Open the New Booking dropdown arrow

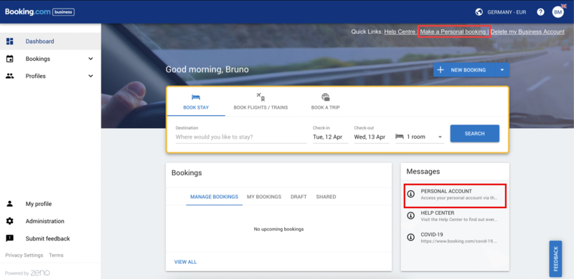click(502, 70)
